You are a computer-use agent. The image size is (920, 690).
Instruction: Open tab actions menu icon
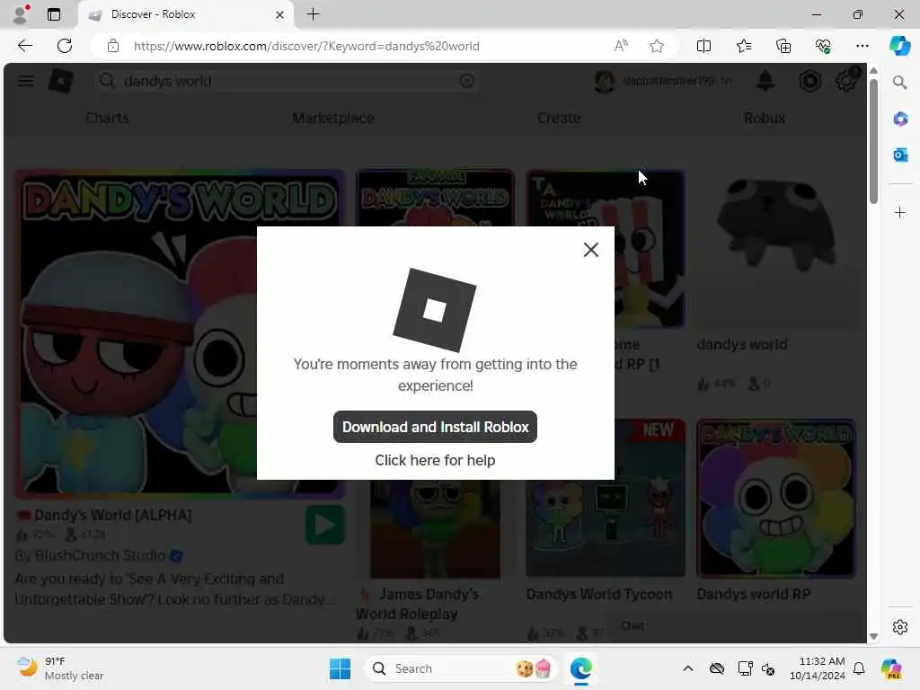coord(53,14)
